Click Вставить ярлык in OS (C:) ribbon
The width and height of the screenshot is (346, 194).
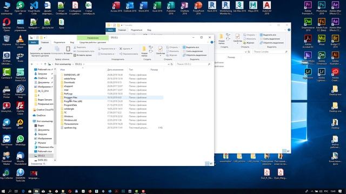(x=82, y=55)
